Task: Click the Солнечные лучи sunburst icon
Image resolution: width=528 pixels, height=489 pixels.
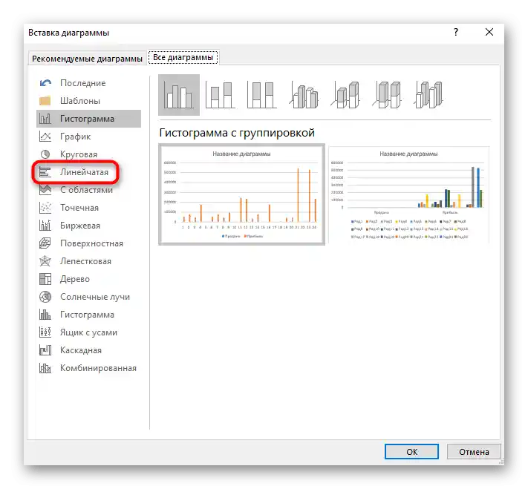Action: [x=45, y=297]
